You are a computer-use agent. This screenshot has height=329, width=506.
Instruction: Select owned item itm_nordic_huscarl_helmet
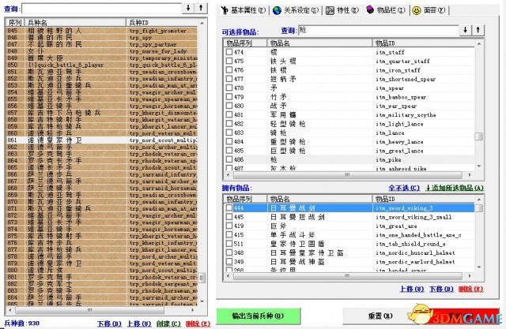pos(415,252)
